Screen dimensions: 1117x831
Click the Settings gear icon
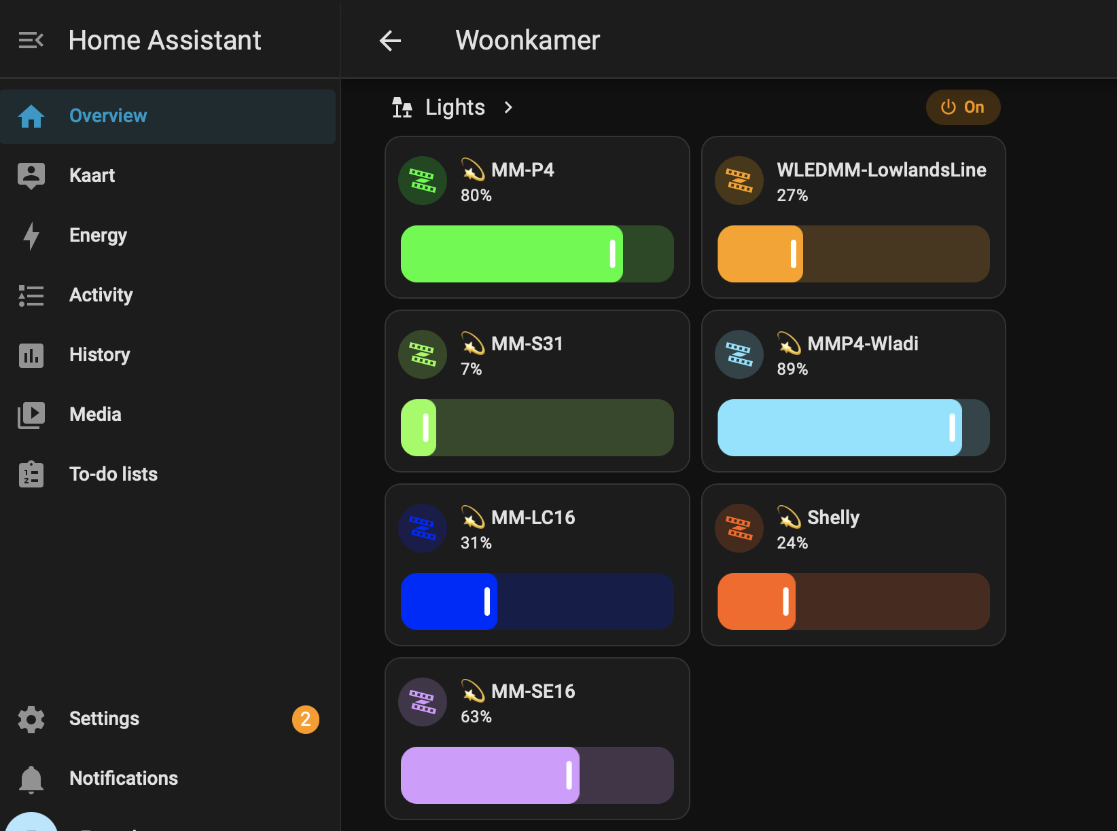pos(31,719)
